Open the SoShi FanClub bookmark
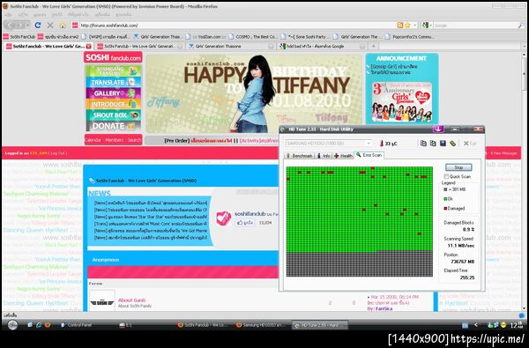The width and height of the screenshot is (529, 348). pos(19,36)
